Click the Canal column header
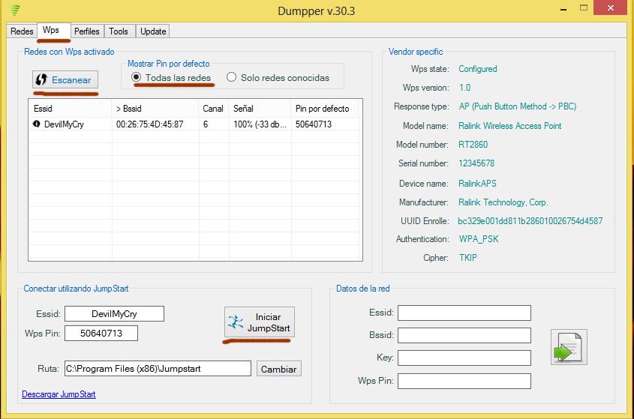 point(214,108)
